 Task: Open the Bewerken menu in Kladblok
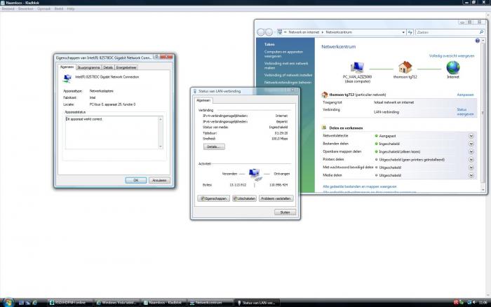tap(25, 9)
